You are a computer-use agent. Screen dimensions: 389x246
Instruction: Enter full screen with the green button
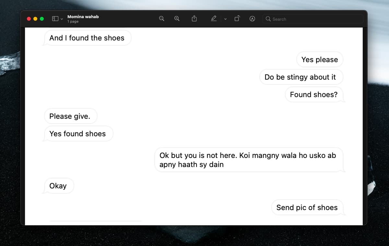42,19
